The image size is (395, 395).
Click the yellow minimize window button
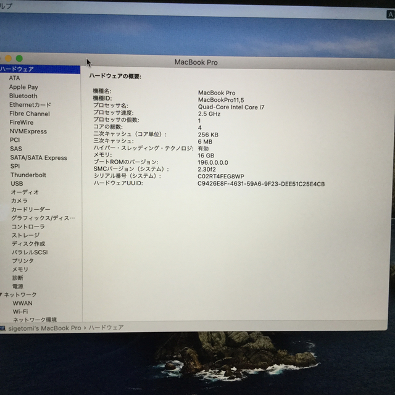[x=8, y=59]
